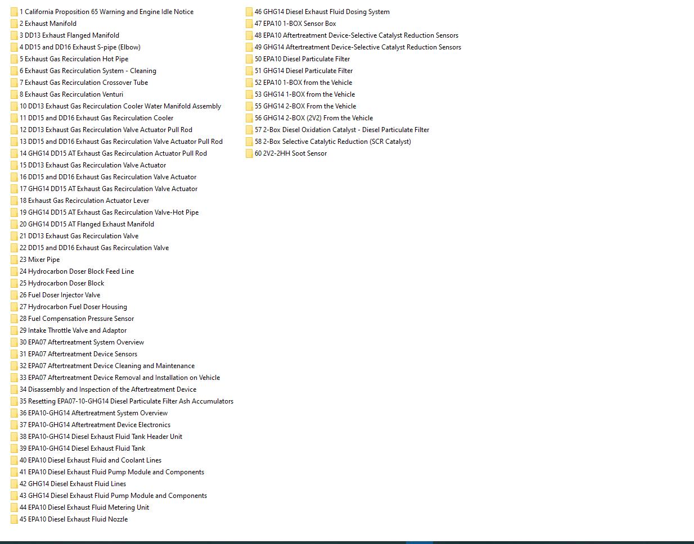
Task: Click folder icon of 39 EPA10-GHG14 Diesel Exhaust Fluid Tank
Action: point(14,448)
